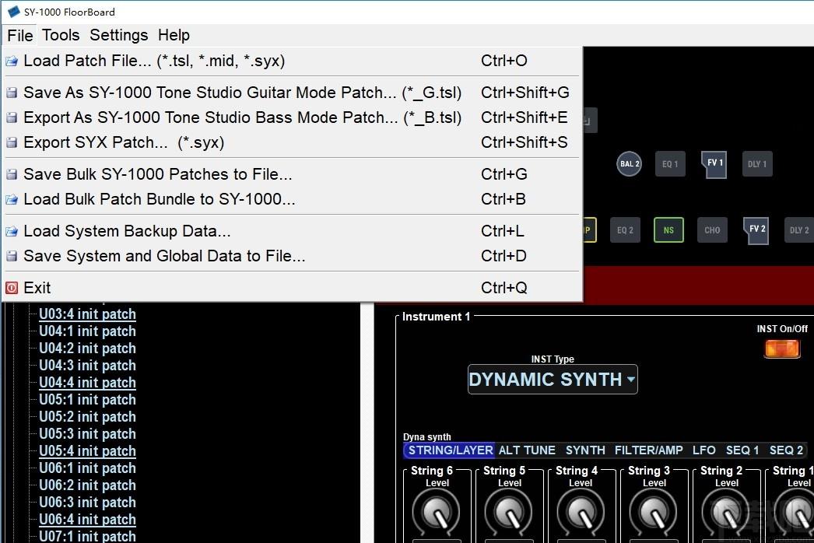Image resolution: width=814 pixels, height=543 pixels.
Task: Click the disk icon beside Export SYX Patch
Action: 12,143
